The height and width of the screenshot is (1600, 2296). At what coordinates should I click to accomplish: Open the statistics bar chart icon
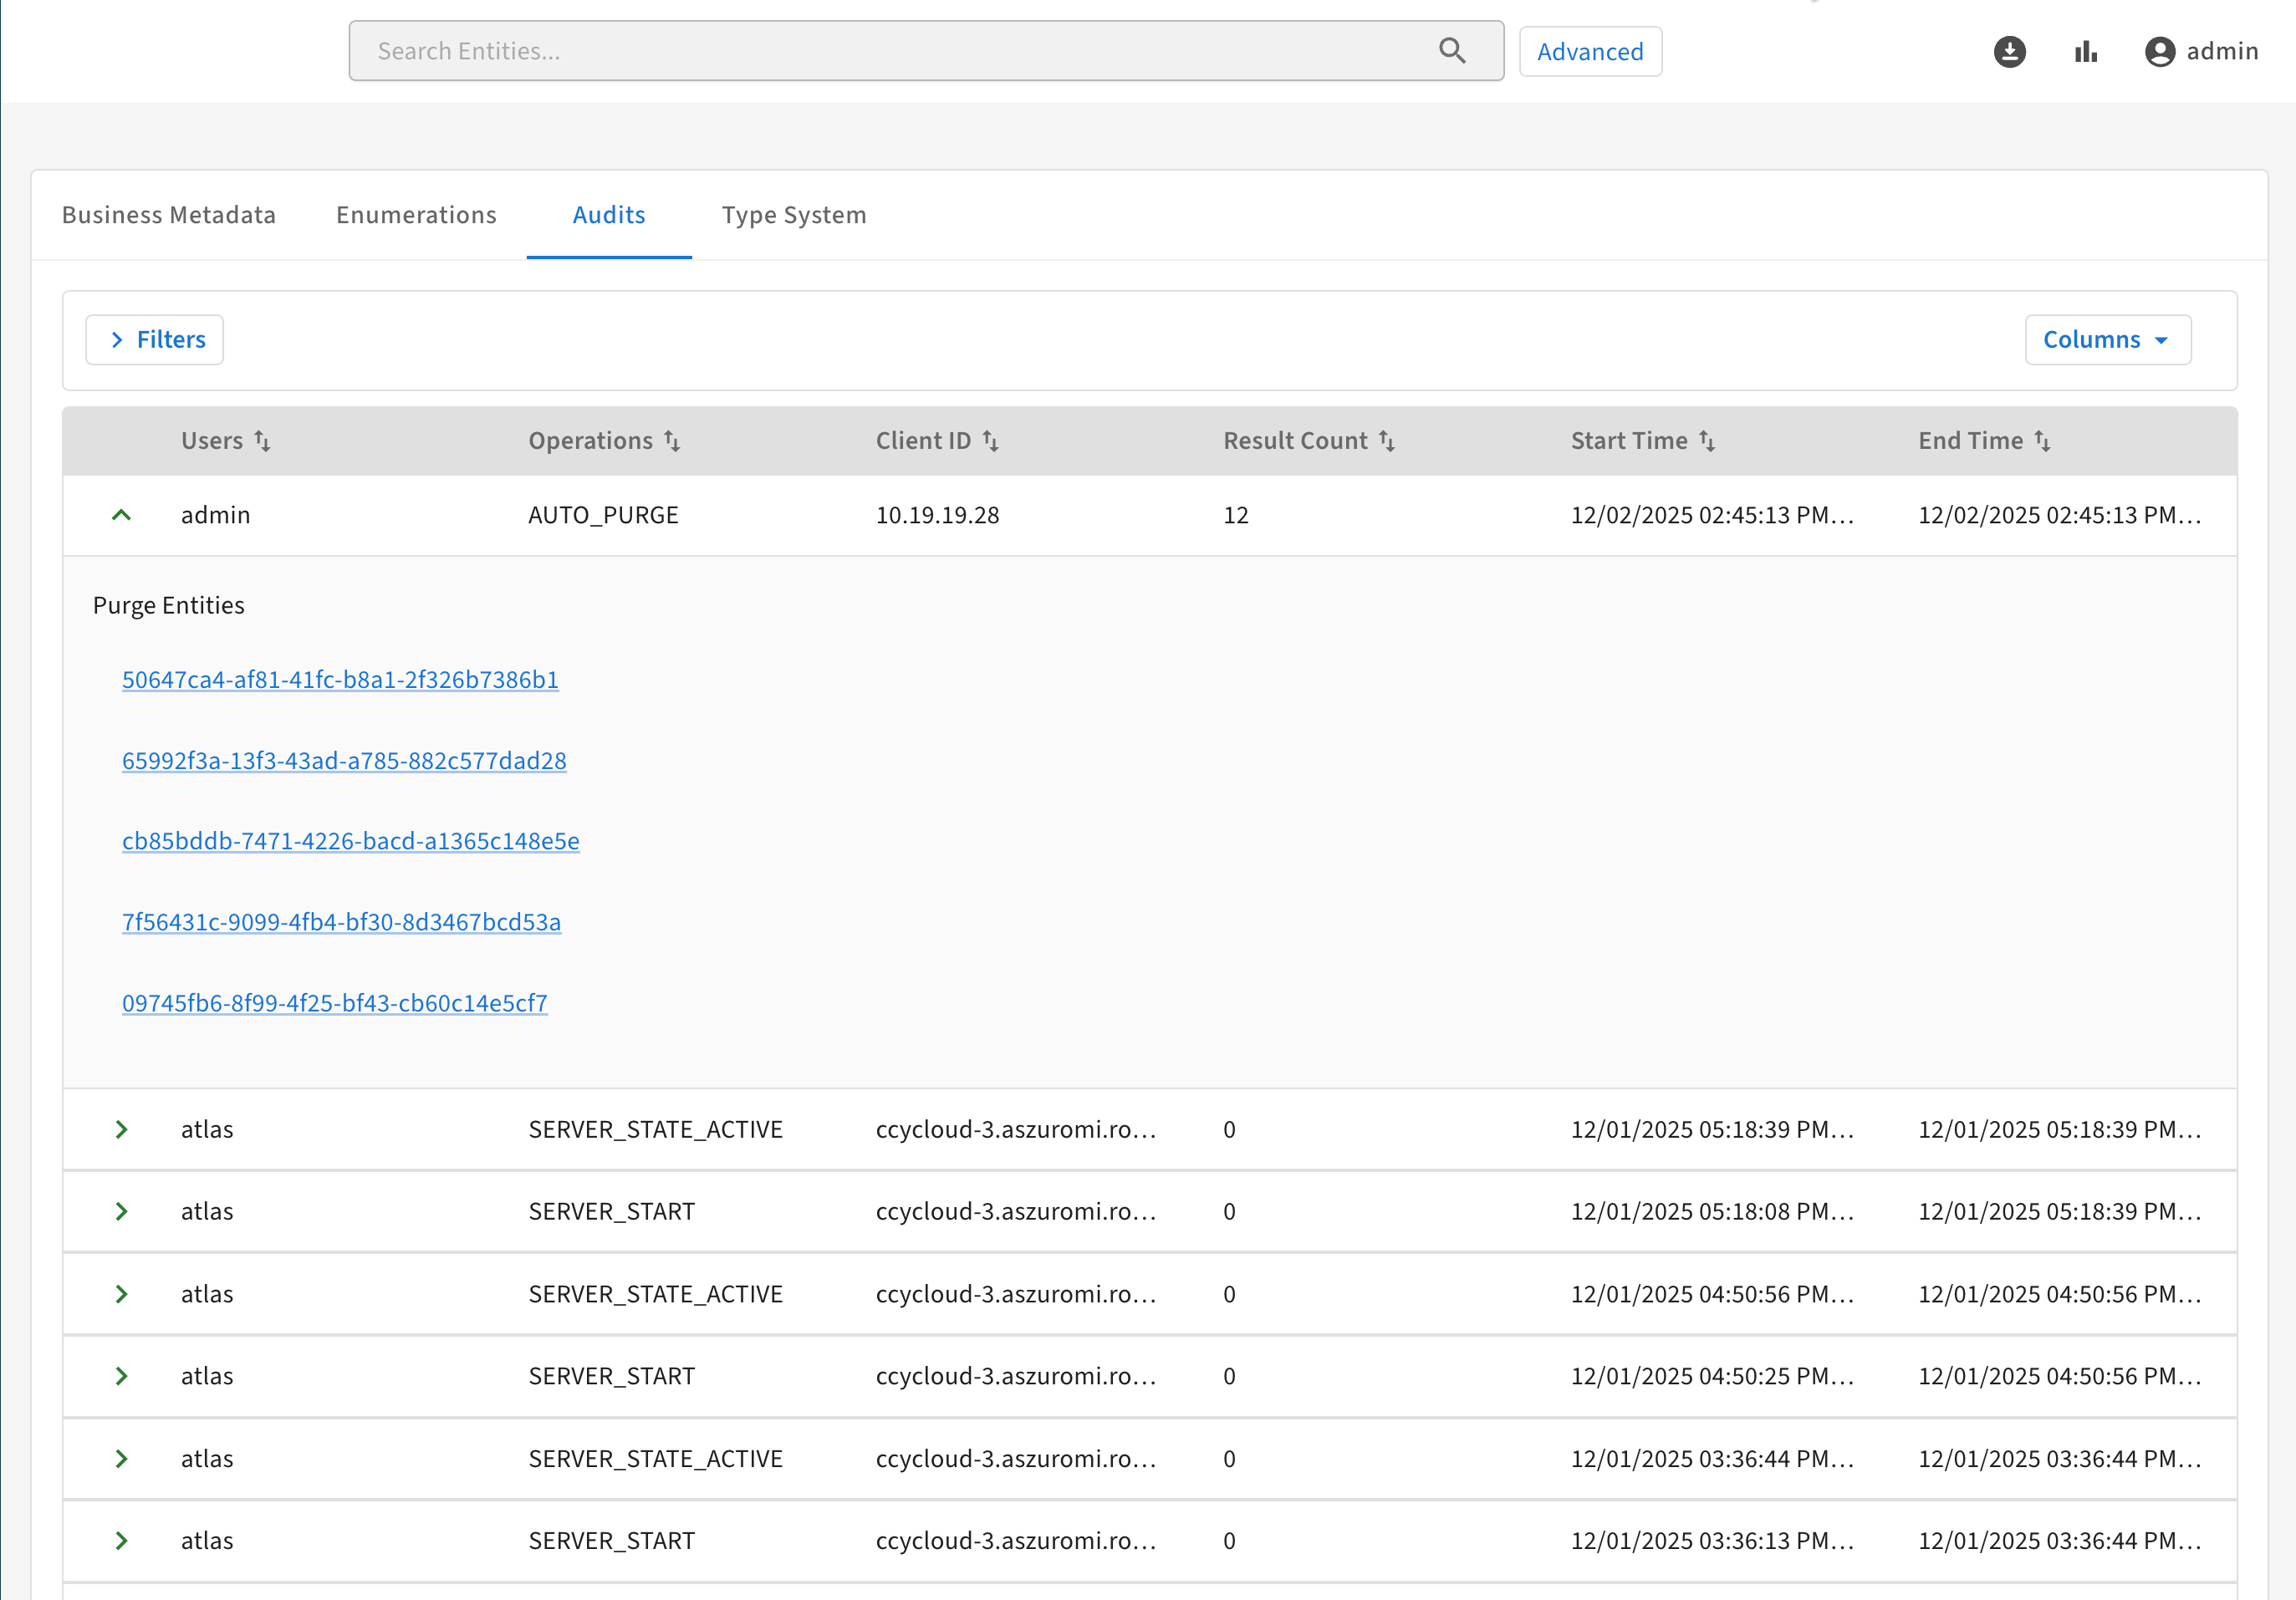[2085, 51]
